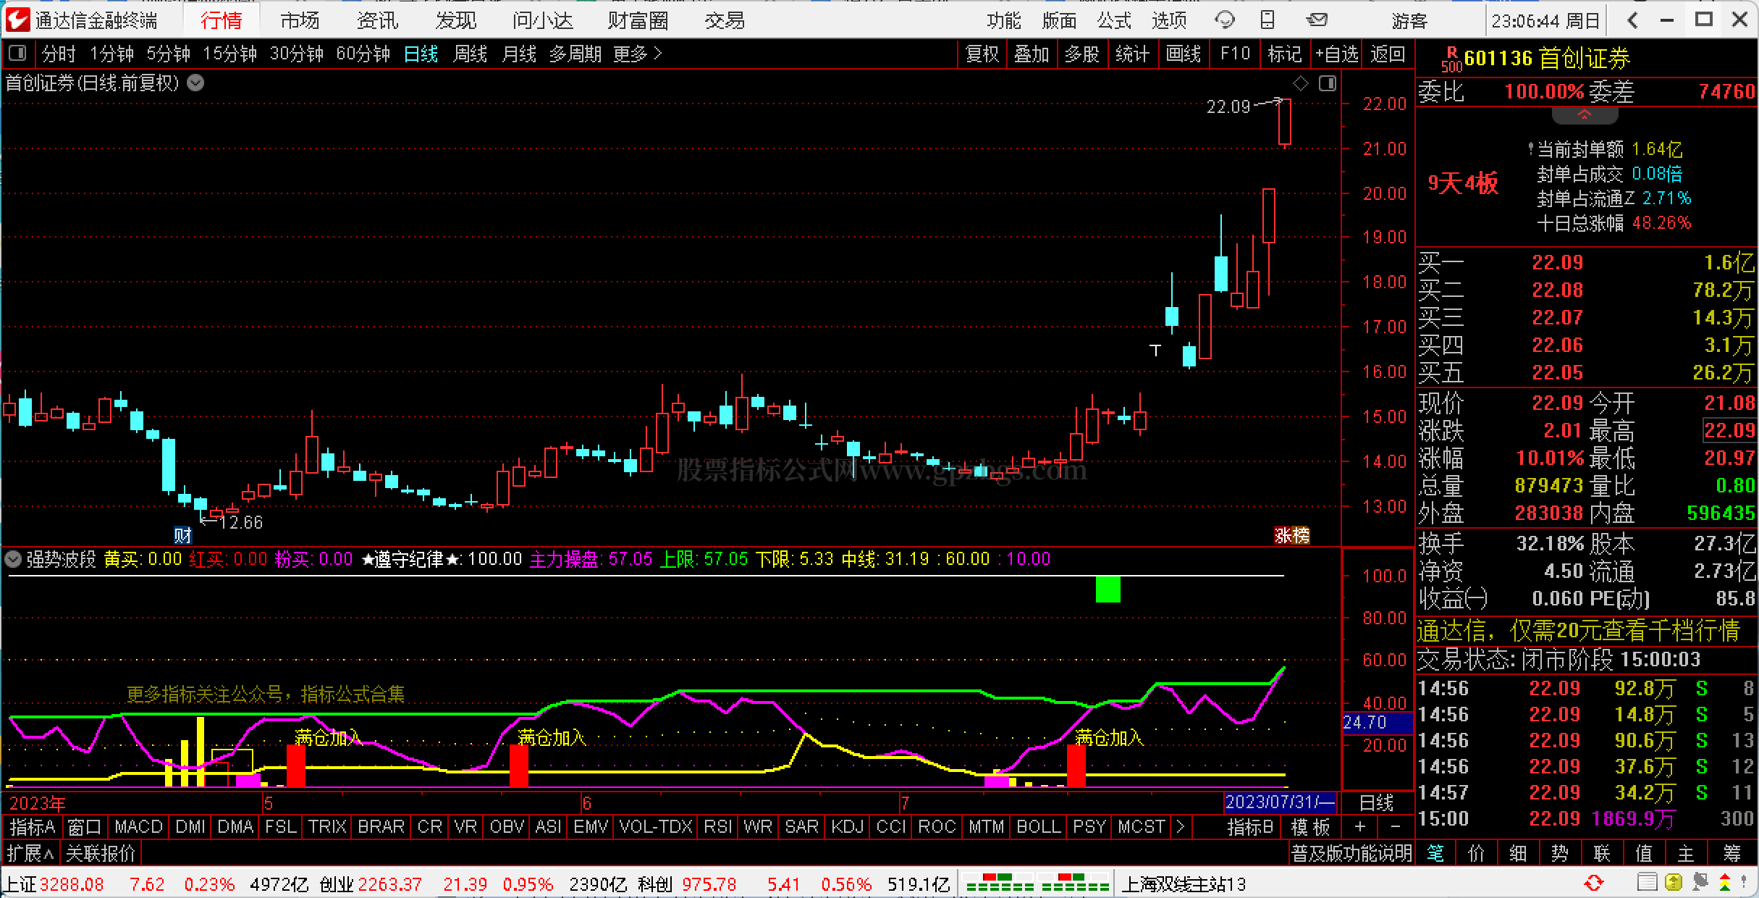The width and height of the screenshot is (1759, 898).
Task: Open the 交易 menu
Action: coord(725,20)
